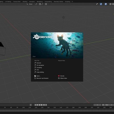The width and height of the screenshot is (114, 114).
Task: Click the Blender icon beside What's New
Action: coord(59,78)
